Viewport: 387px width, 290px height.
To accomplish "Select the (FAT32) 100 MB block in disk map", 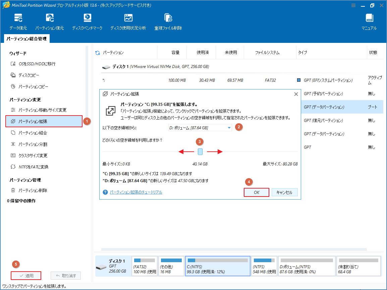I will (x=145, y=266).
